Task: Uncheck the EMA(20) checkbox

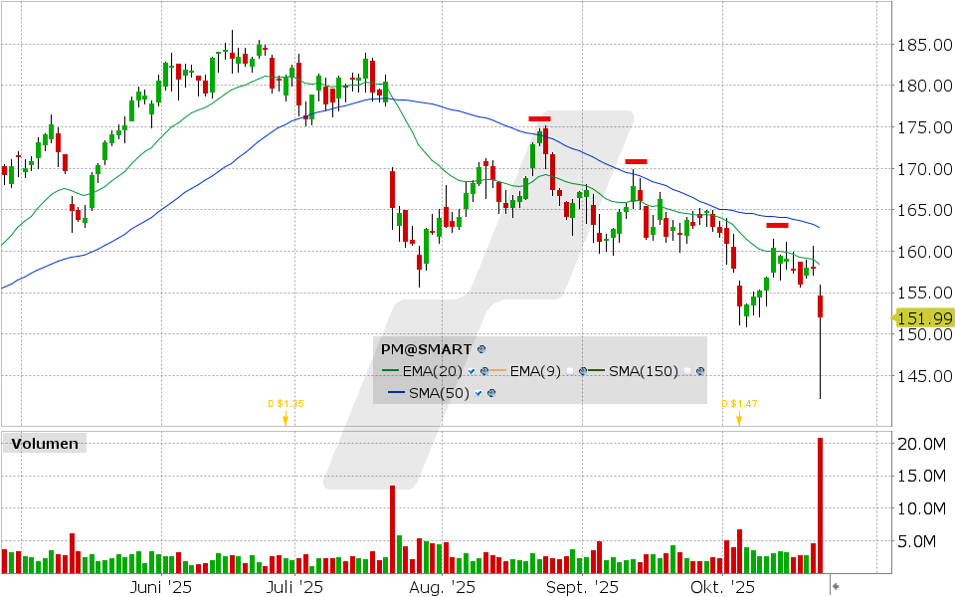Action: pos(471,371)
